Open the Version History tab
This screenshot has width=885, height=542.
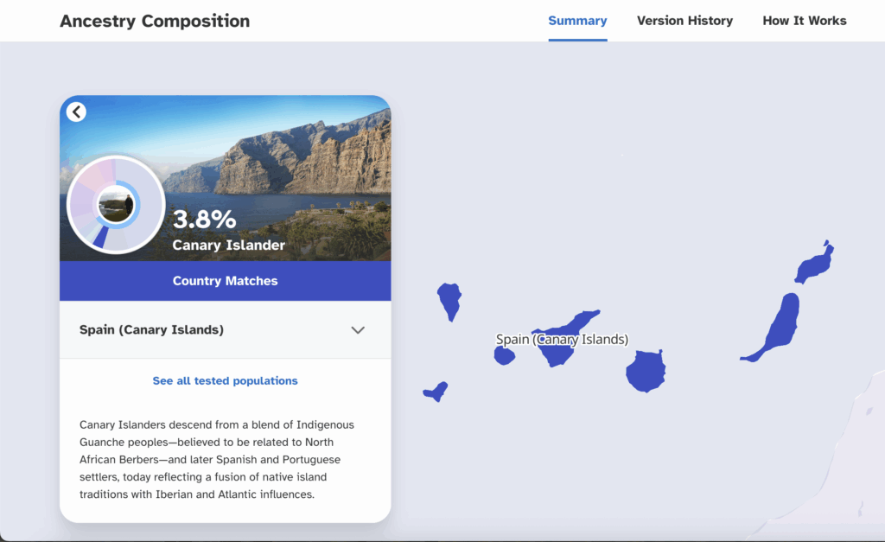684,21
